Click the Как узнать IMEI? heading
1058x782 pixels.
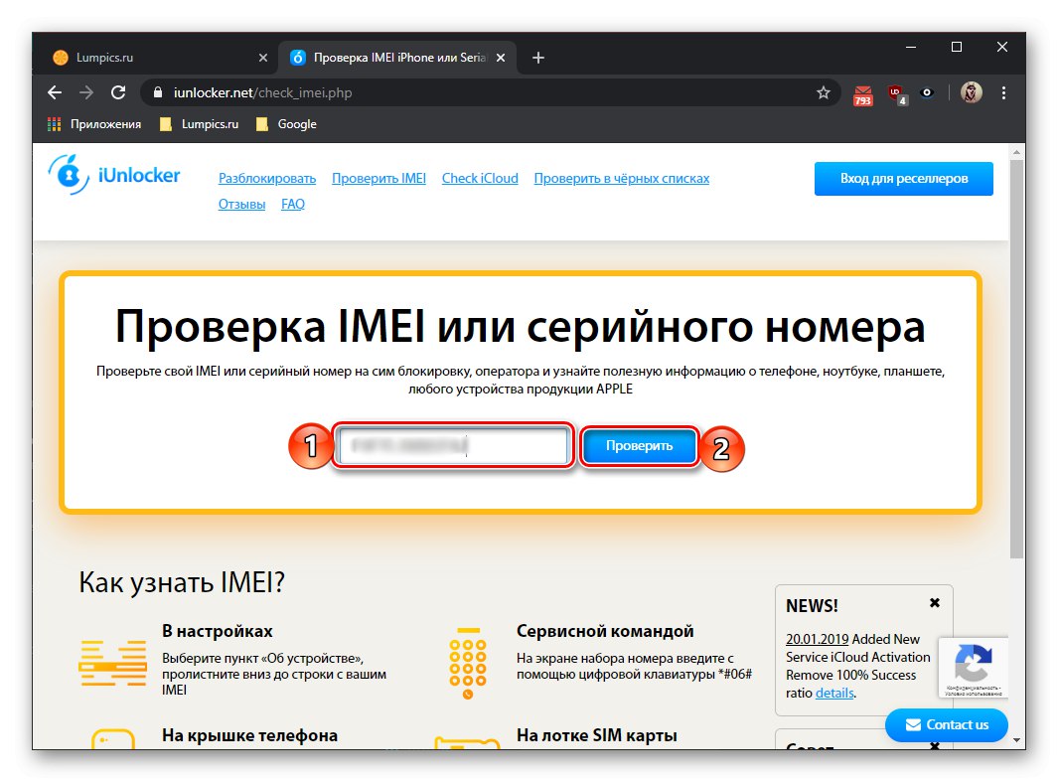point(182,582)
